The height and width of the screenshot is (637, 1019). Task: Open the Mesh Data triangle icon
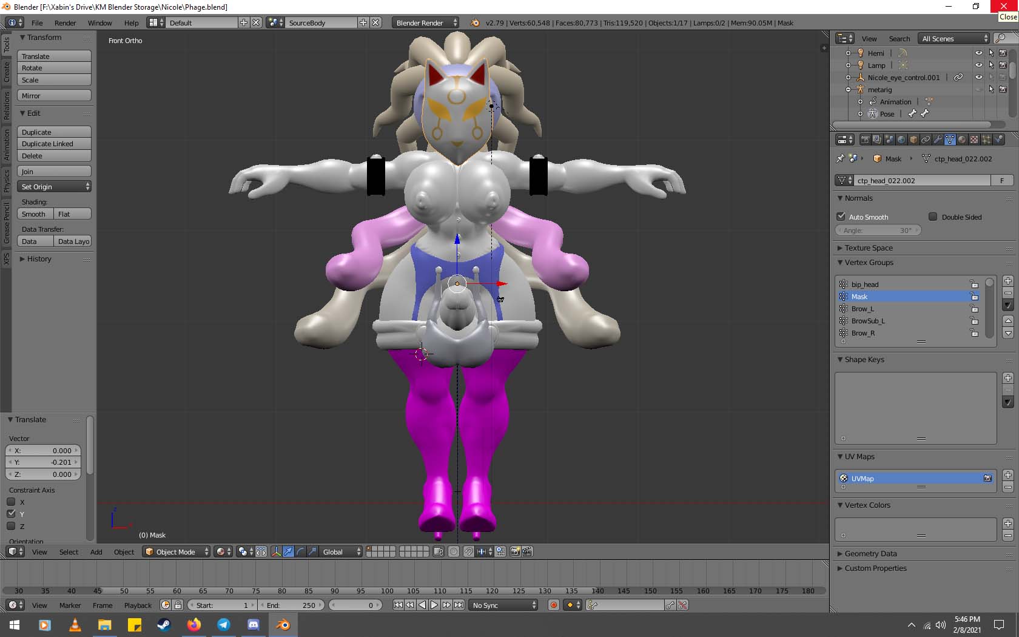click(x=950, y=140)
